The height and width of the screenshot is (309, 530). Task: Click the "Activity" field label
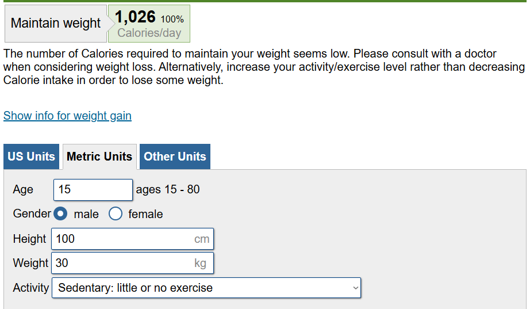[31, 288]
